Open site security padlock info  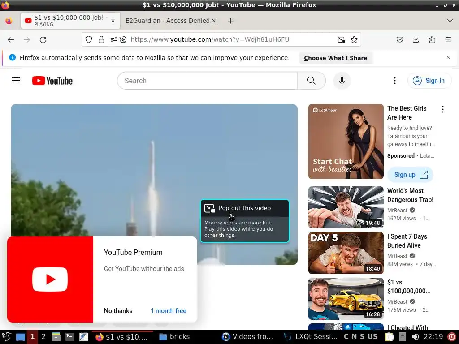[x=101, y=39]
